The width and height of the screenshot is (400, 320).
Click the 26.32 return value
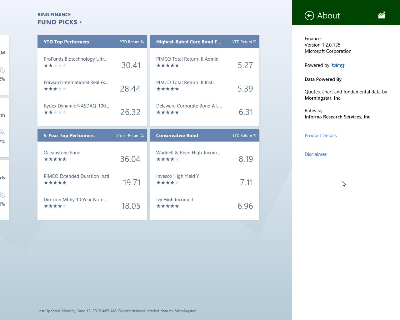130,112
